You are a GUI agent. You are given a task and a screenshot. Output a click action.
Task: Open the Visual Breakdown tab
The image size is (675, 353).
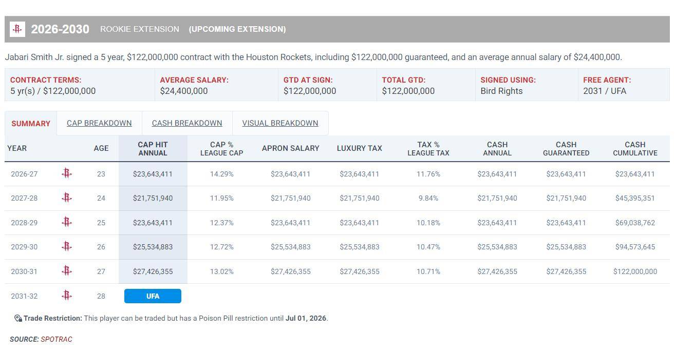280,123
